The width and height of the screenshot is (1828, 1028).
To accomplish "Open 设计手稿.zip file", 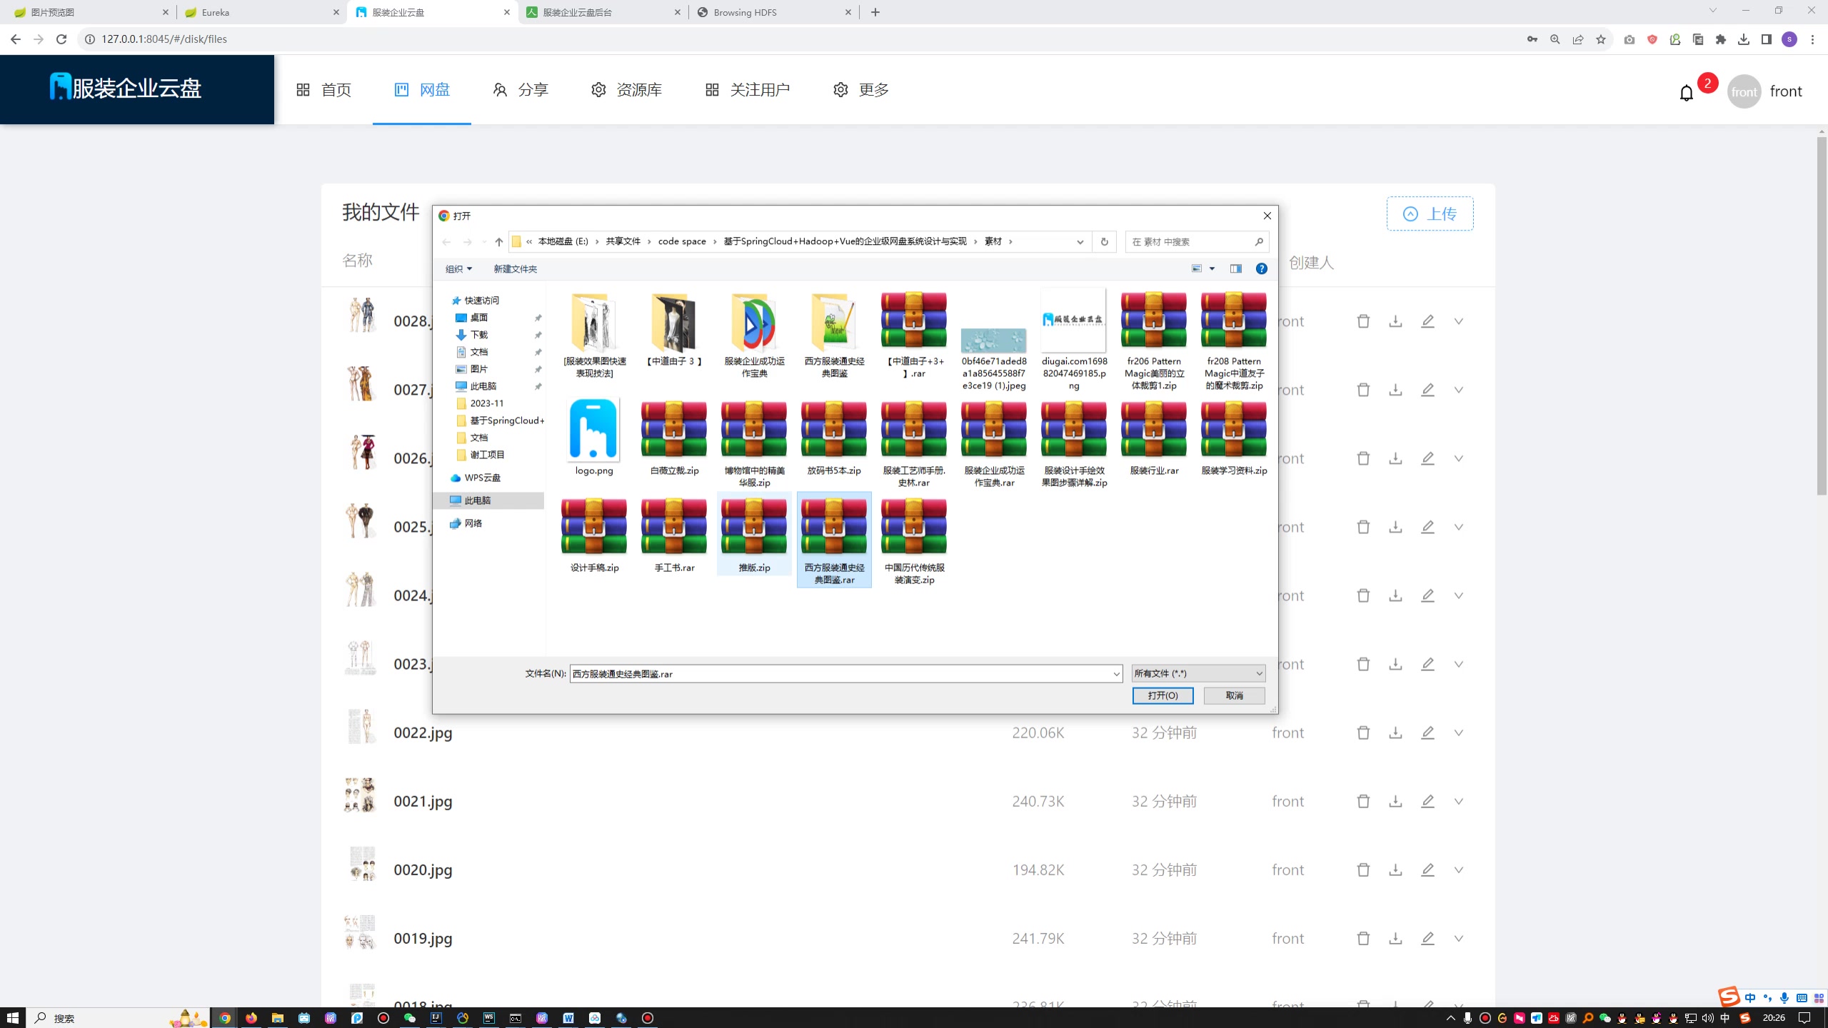I will 594,533.
